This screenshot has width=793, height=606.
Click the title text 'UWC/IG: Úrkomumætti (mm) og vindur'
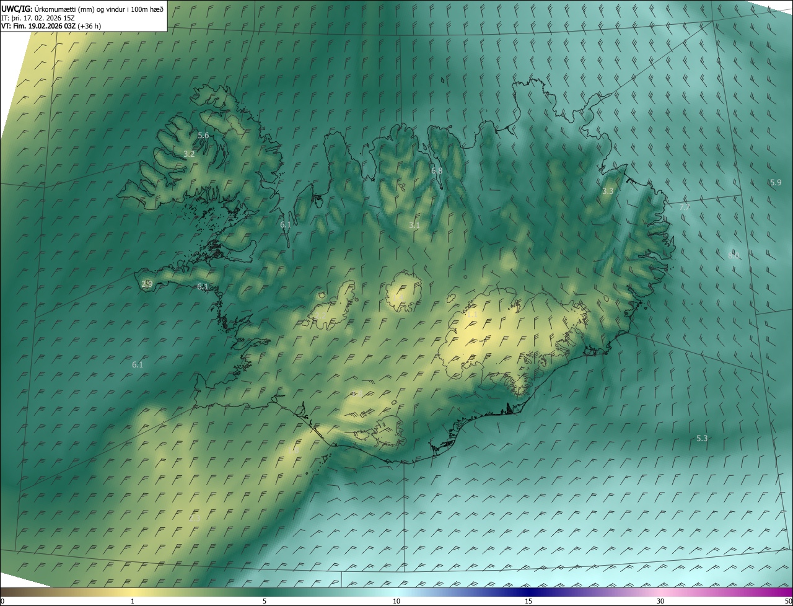click(82, 9)
